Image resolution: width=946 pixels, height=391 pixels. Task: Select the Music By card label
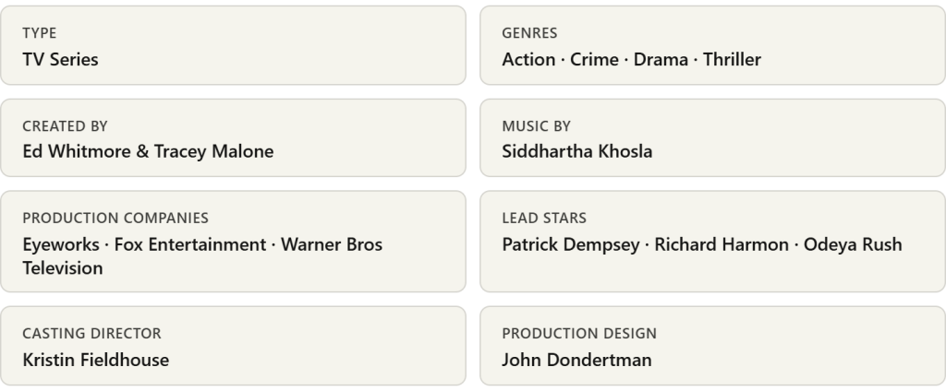[x=536, y=125]
